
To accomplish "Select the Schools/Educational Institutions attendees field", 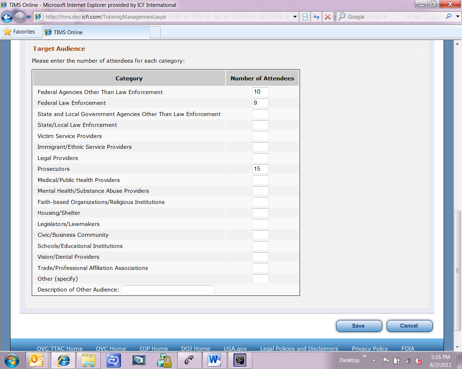I will coord(261,246).
